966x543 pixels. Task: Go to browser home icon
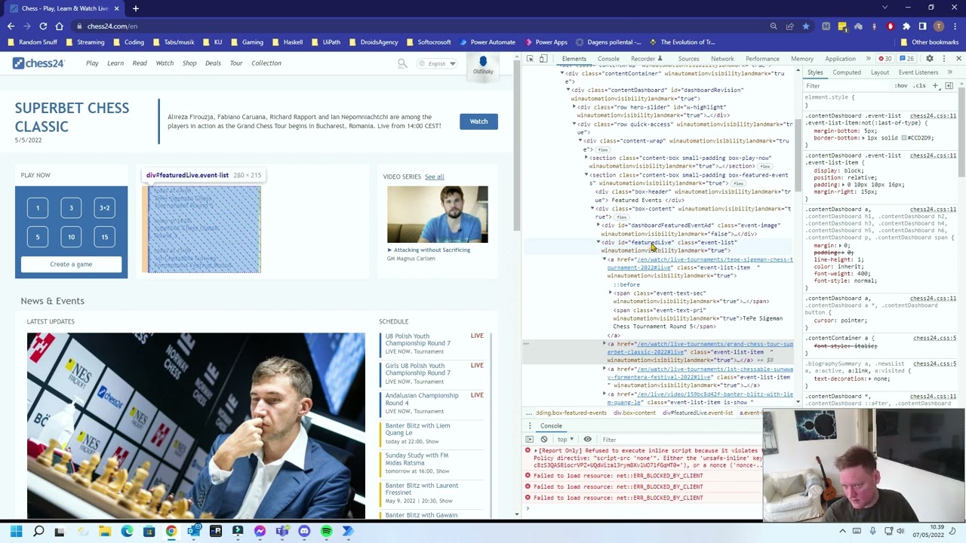[60, 26]
